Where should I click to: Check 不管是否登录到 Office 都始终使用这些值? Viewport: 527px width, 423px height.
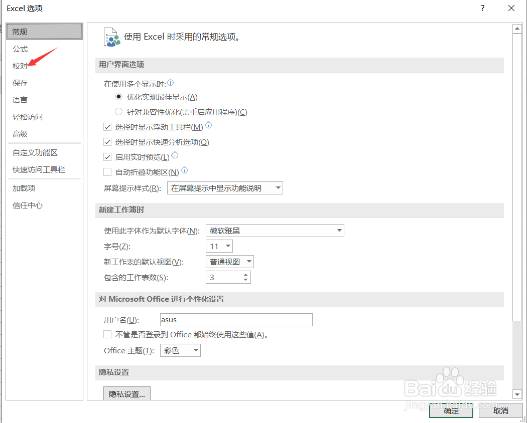(x=107, y=334)
